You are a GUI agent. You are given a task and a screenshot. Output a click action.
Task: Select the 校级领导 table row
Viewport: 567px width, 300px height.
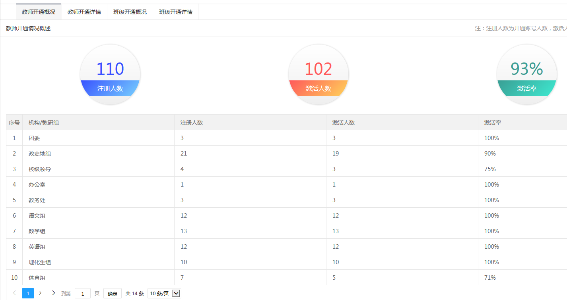click(x=40, y=169)
